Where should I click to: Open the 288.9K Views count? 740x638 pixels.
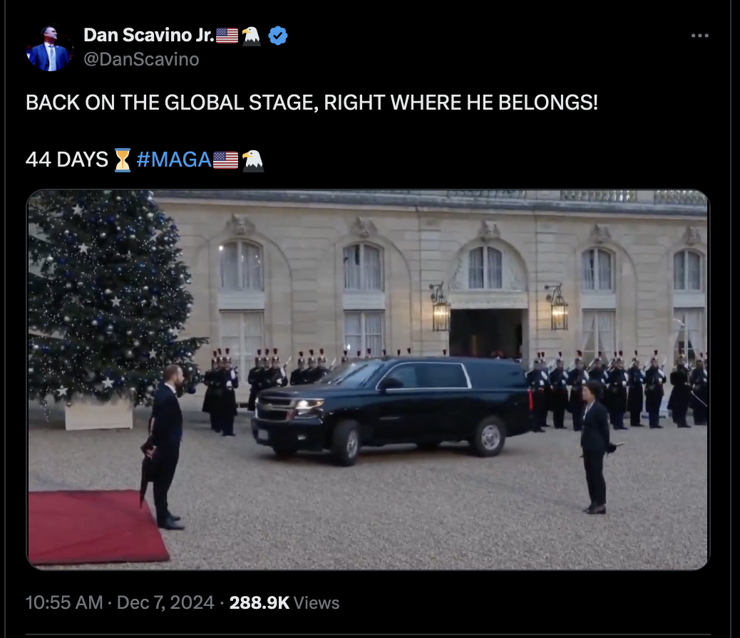(x=284, y=602)
